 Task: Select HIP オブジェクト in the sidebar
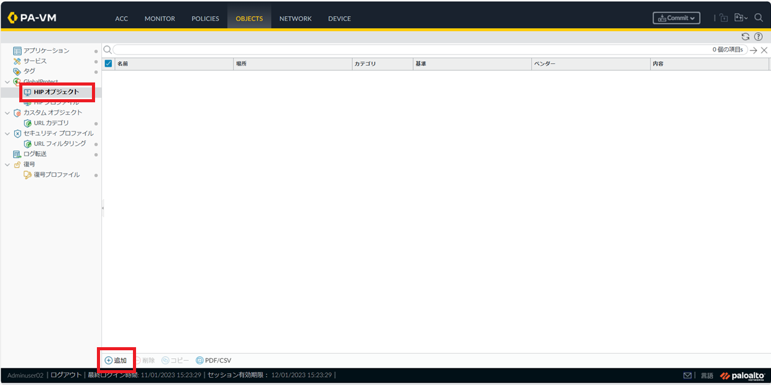tap(57, 92)
